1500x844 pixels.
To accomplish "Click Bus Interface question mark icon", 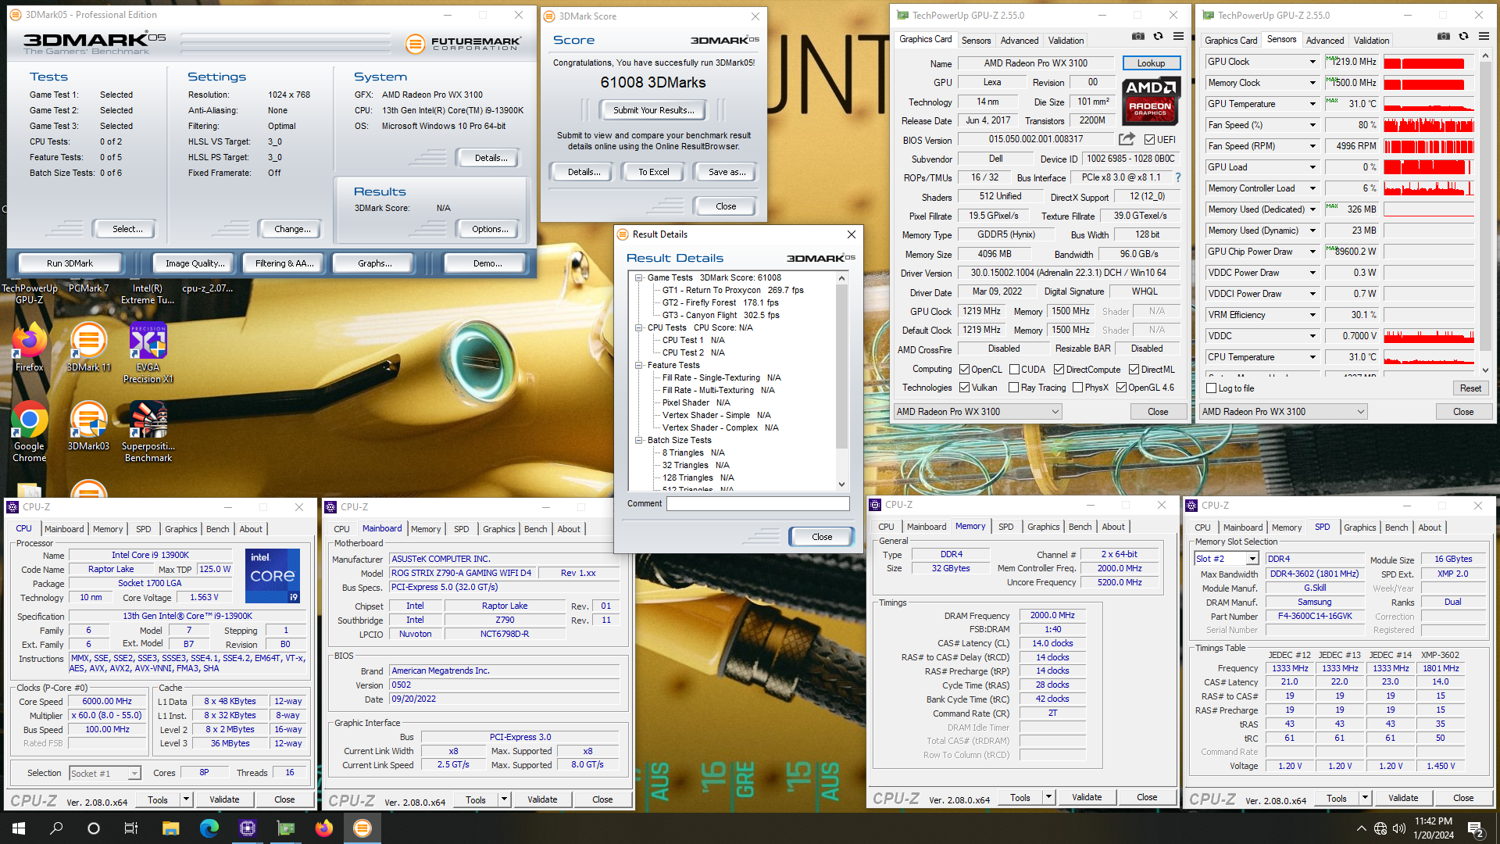I will pyautogui.click(x=1178, y=177).
